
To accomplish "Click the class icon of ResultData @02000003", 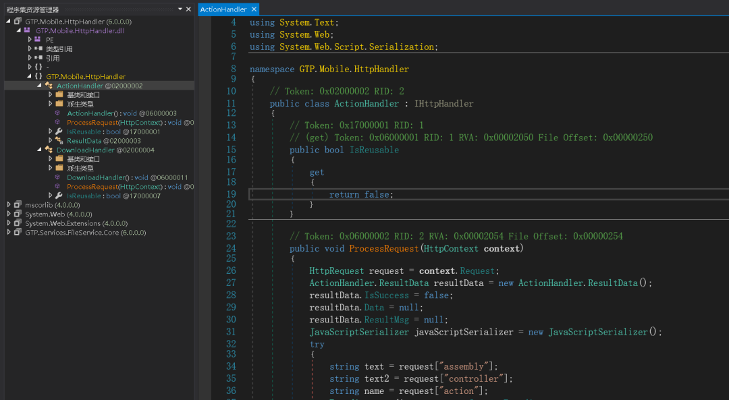I will [x=59, y=140].
